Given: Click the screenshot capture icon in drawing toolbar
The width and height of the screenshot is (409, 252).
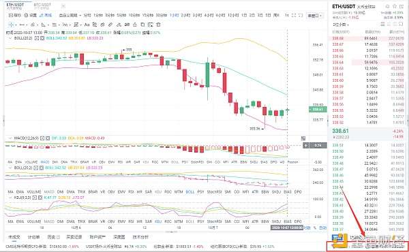Looking at the screenshot, I should [151, 25].
